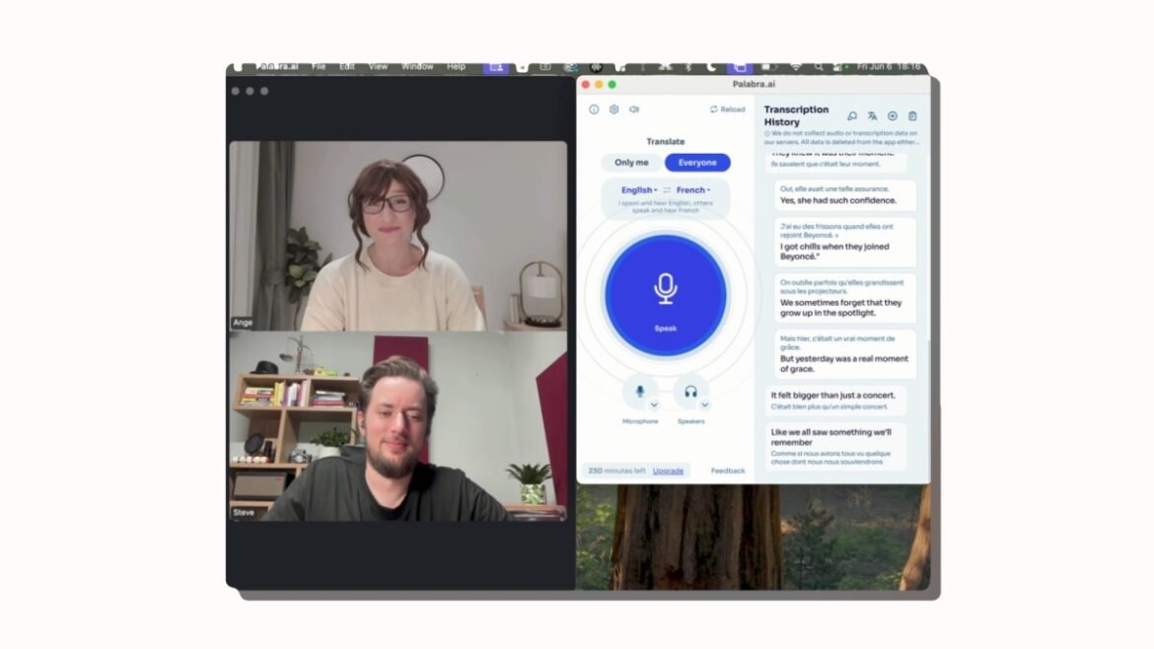The width and height of the screenshot is (1154, 649).
Task: Click the plus icon in Transcription History header
Action: coord(891,116)
